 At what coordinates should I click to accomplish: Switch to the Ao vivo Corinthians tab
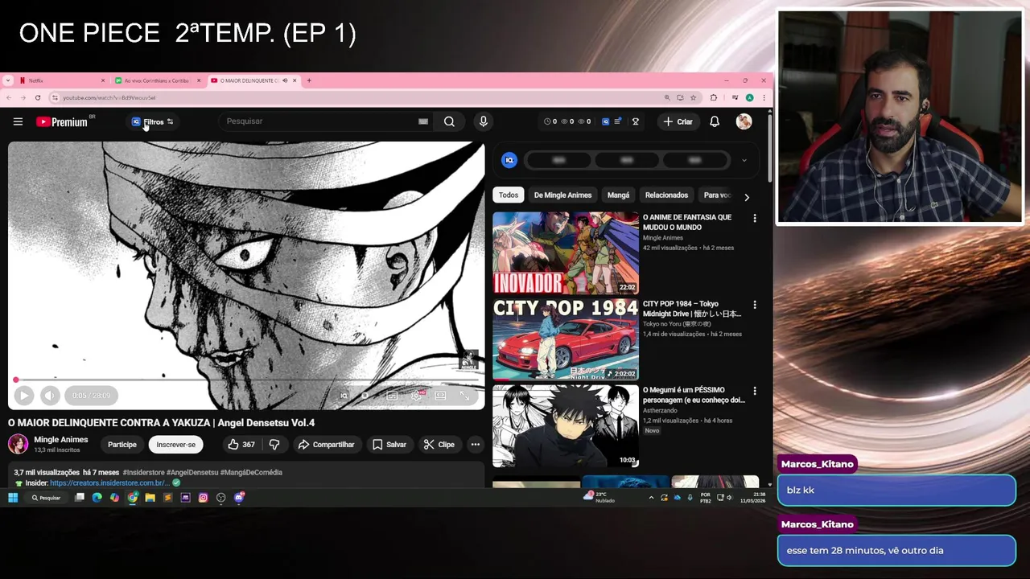pyautogui.click(x=158, y=80)
